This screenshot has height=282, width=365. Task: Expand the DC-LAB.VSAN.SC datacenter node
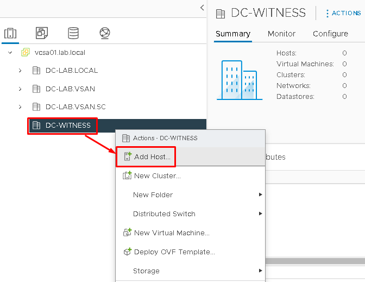pyautogui.click(x=20, y=107)
